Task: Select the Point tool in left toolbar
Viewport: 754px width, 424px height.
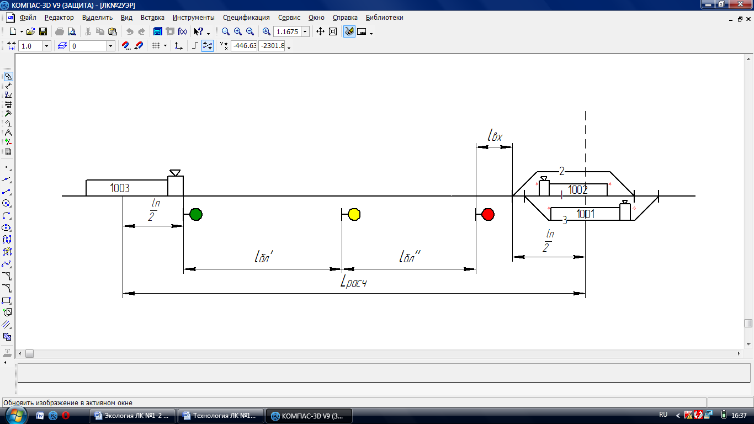Action: point(7,167)
